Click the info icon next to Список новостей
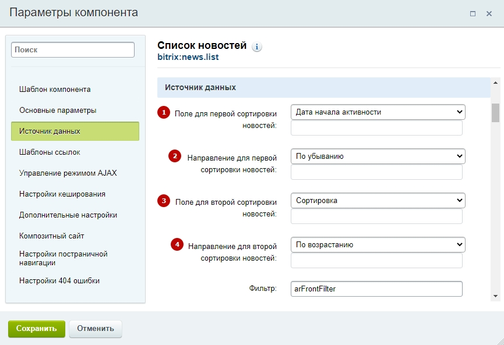 (x=257, y=47)
